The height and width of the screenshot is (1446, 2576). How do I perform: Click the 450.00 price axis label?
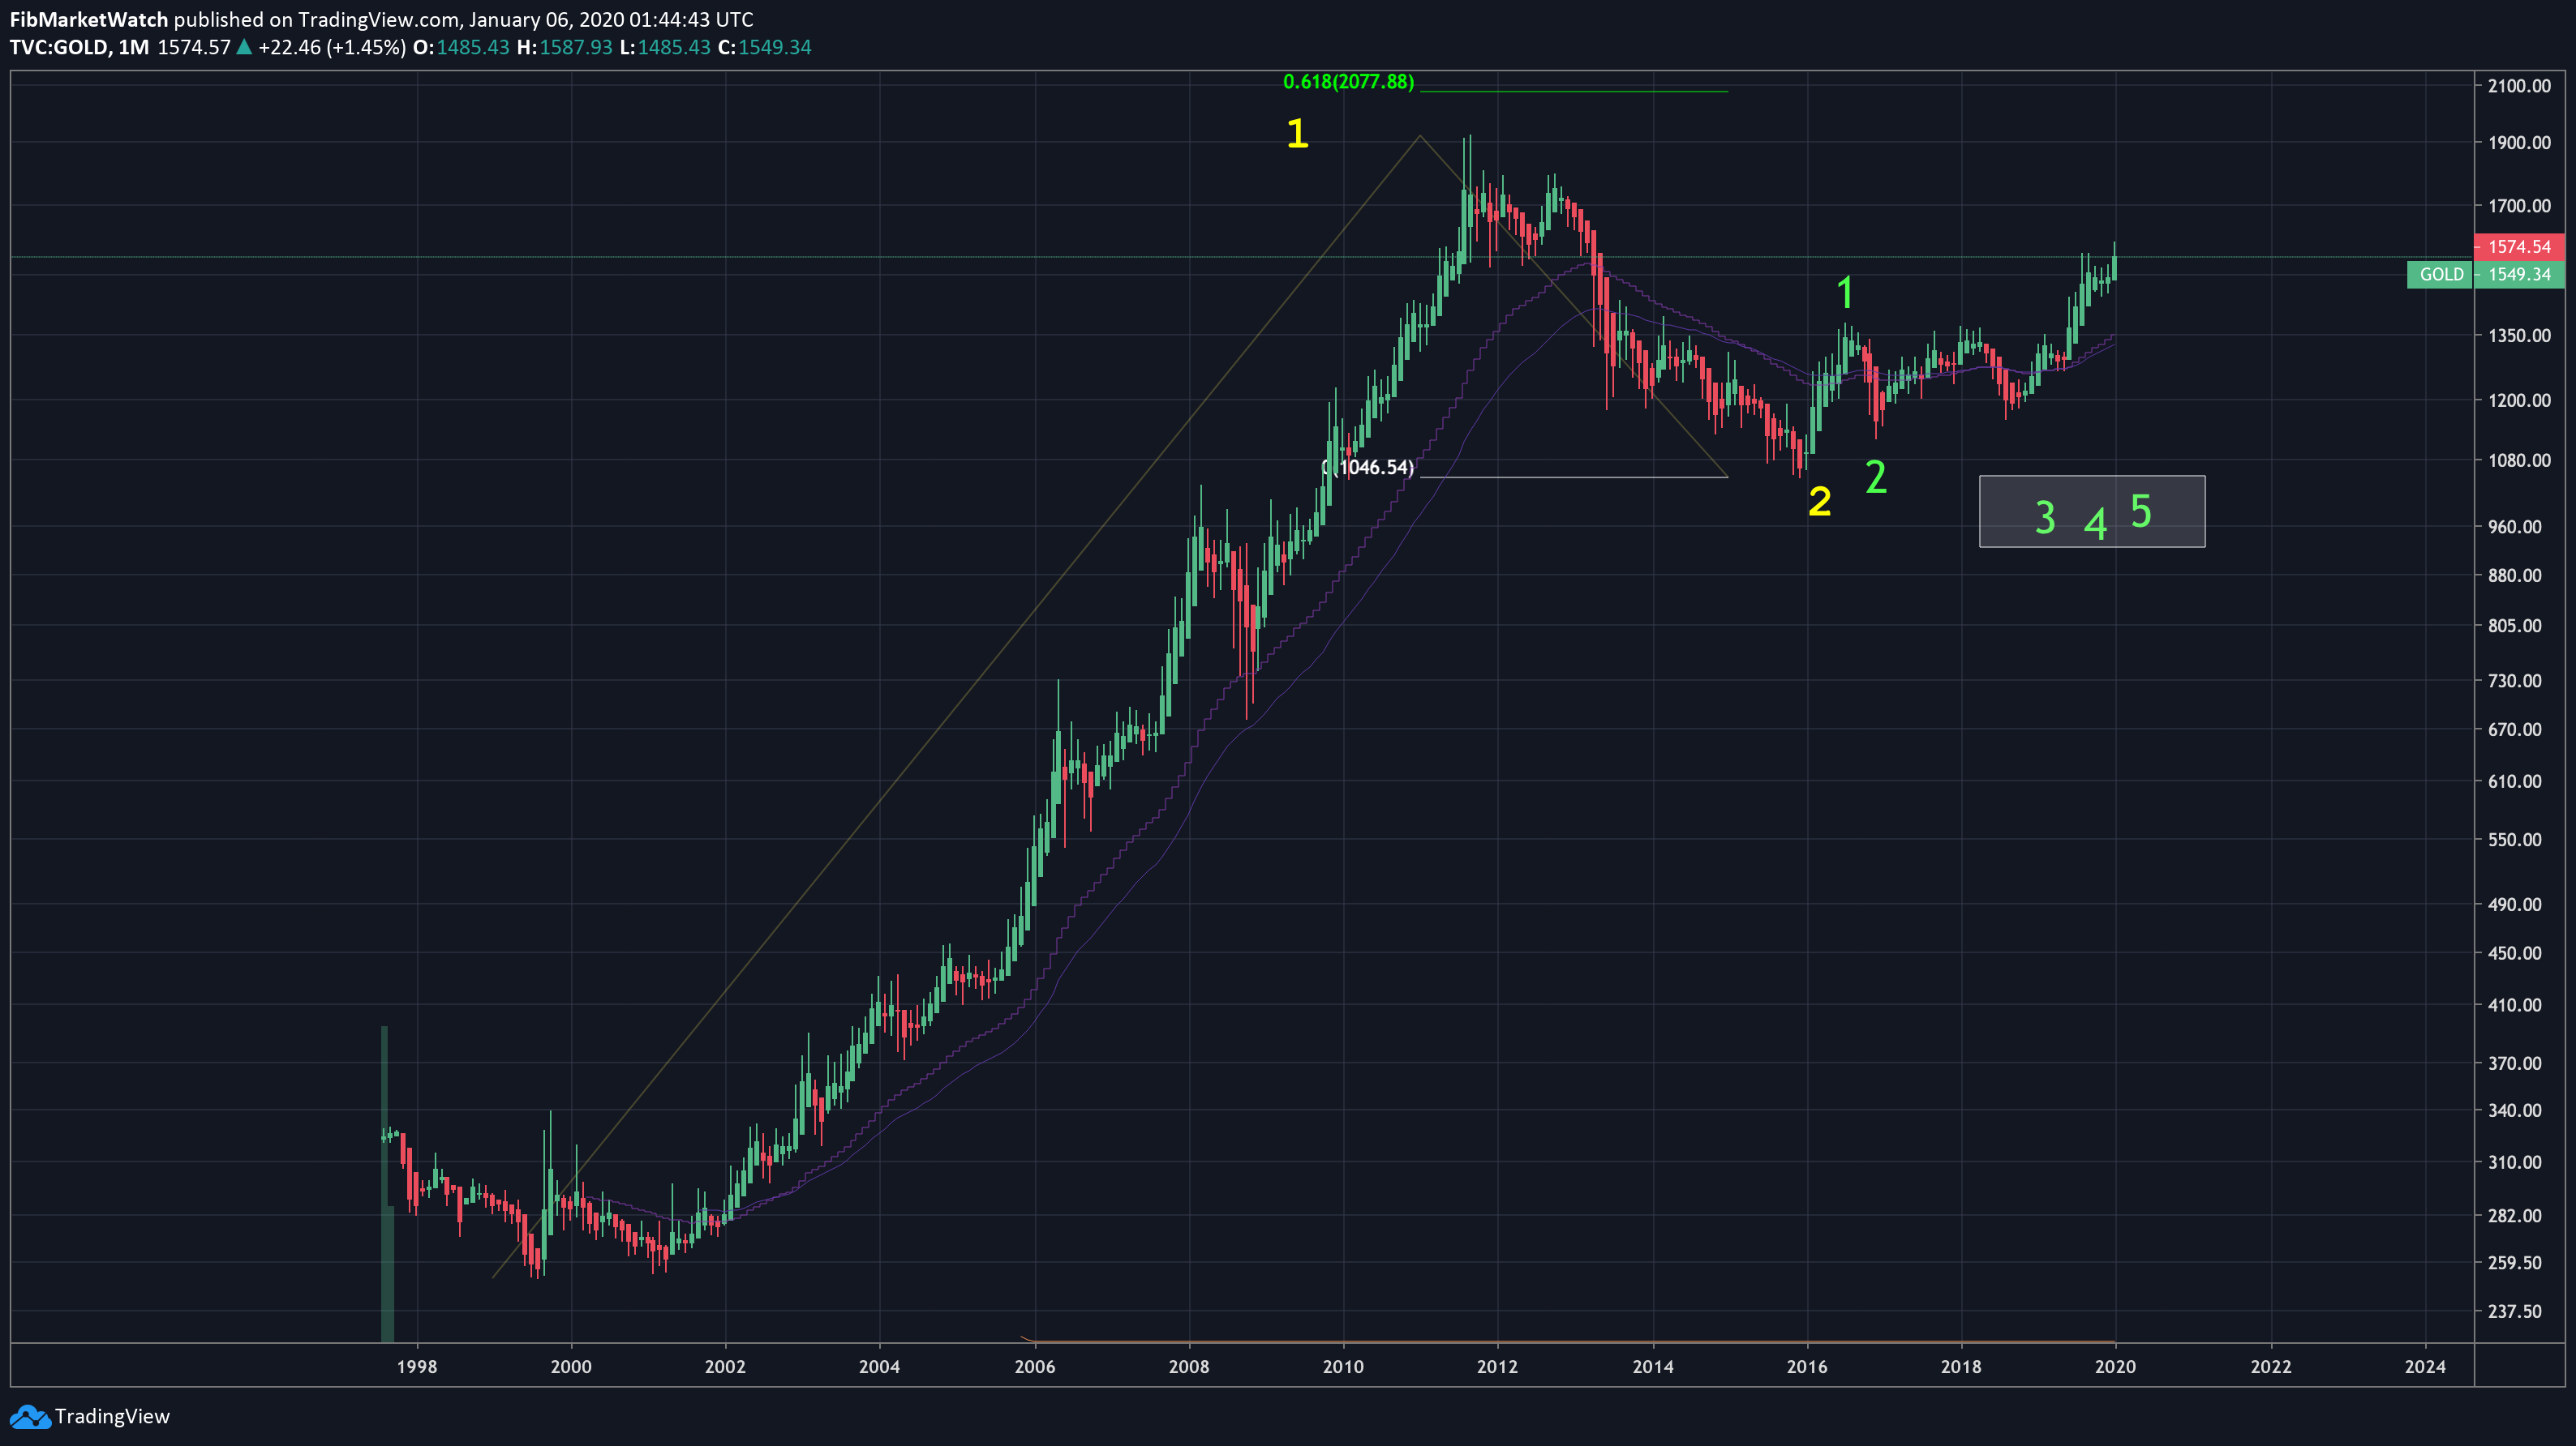(2514, 953)
